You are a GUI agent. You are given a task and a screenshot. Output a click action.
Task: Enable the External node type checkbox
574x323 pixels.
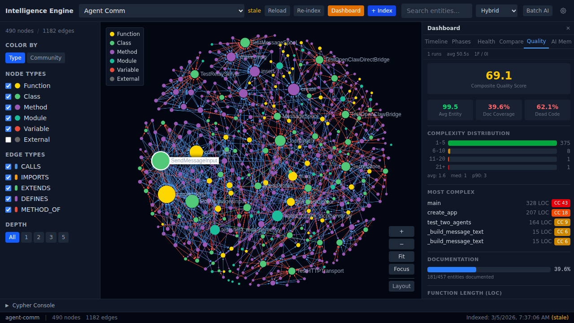tap(8, 140)
